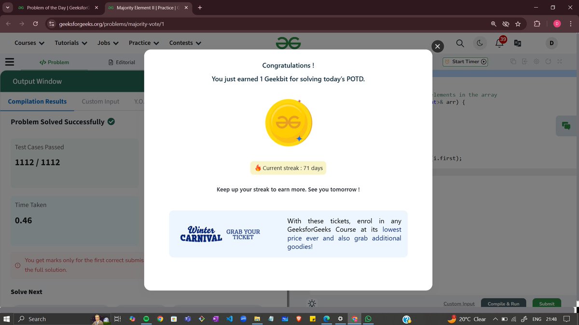The image size is (579, 325).
Task: Click the editor settings gear icon
Action: coord(537,62)
